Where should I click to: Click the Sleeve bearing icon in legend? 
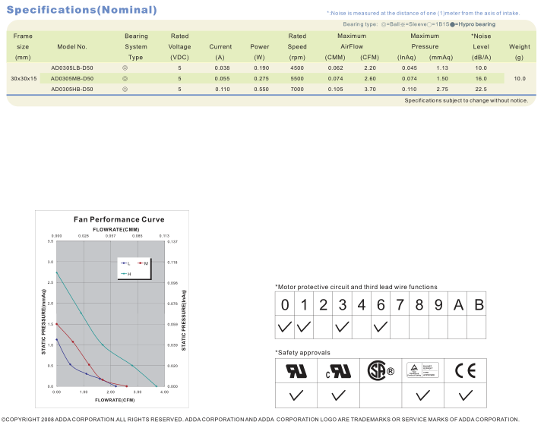click(x=403, y=24)
